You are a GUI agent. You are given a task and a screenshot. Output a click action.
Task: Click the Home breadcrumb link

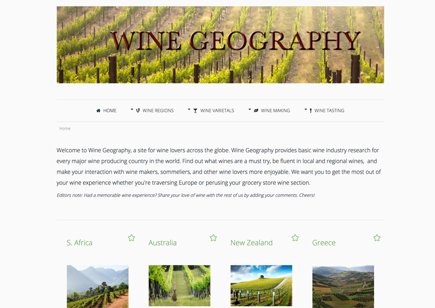coord(65,128)
